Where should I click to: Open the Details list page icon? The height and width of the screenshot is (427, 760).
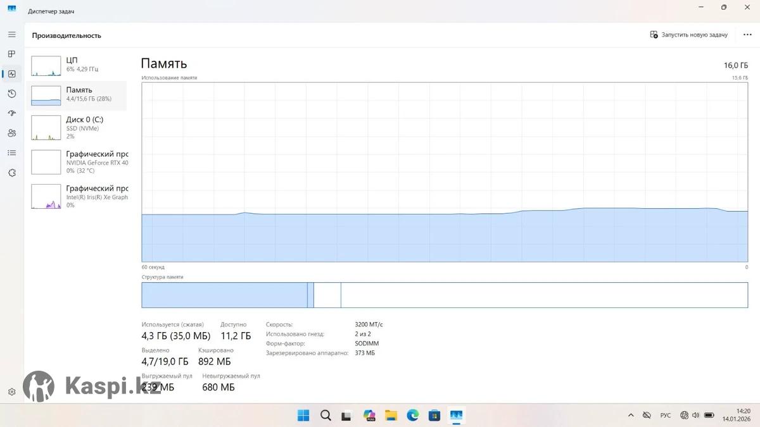click(x=11, y=152)
